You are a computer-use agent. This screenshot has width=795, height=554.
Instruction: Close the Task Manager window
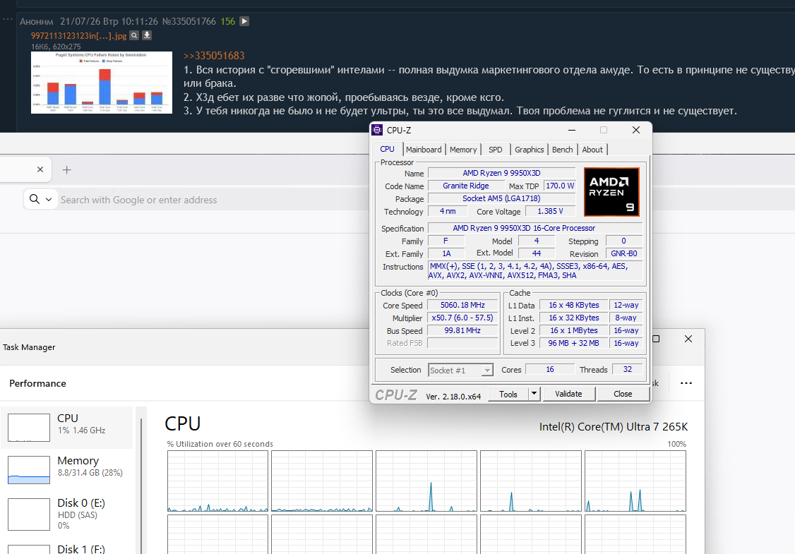pyautogui.click(x=688, y=339)
